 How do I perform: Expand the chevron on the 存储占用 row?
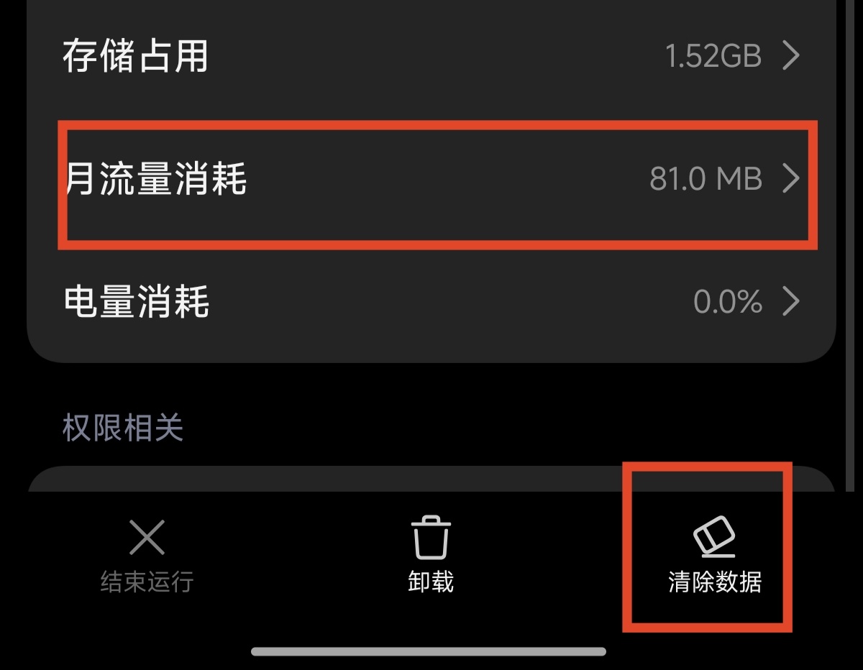790,55
